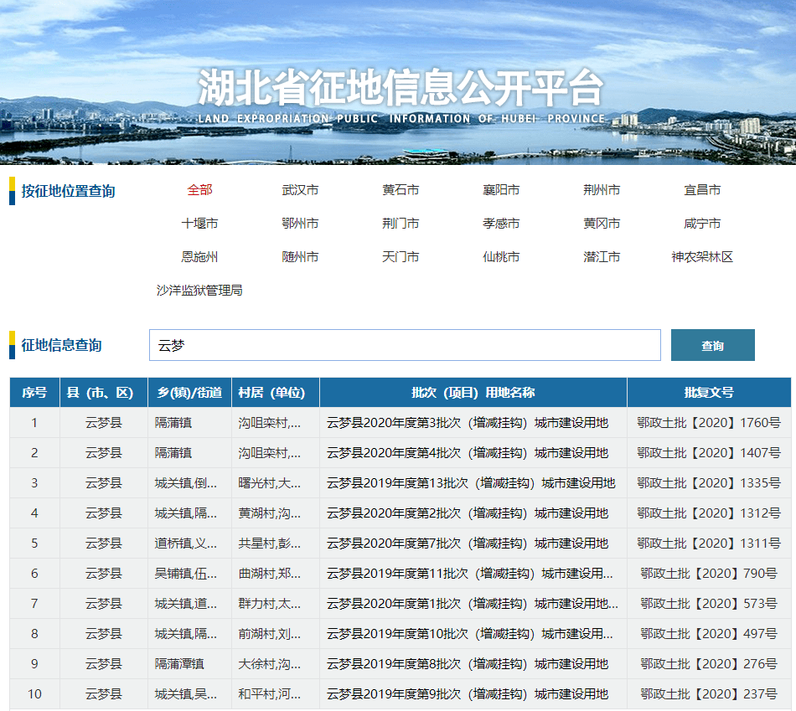Select approval number 鄂政土批【2020】1312号

point(709,513)
